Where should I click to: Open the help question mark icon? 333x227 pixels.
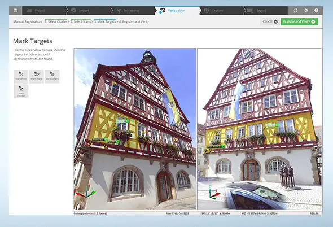click(316, 10)
